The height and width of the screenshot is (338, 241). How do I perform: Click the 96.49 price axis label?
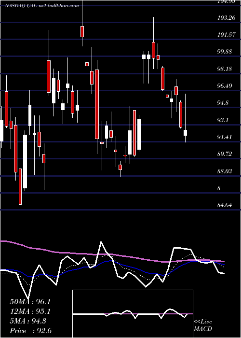(x=225, y=86)
